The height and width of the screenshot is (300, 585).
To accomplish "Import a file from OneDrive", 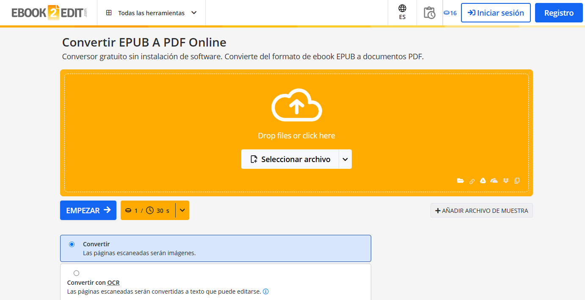I will [x=494, y=181].
